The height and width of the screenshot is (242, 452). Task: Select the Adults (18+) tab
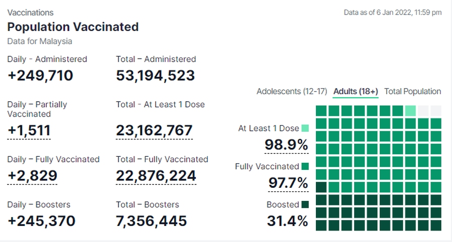pyautogui.click(x=356, y=91)
